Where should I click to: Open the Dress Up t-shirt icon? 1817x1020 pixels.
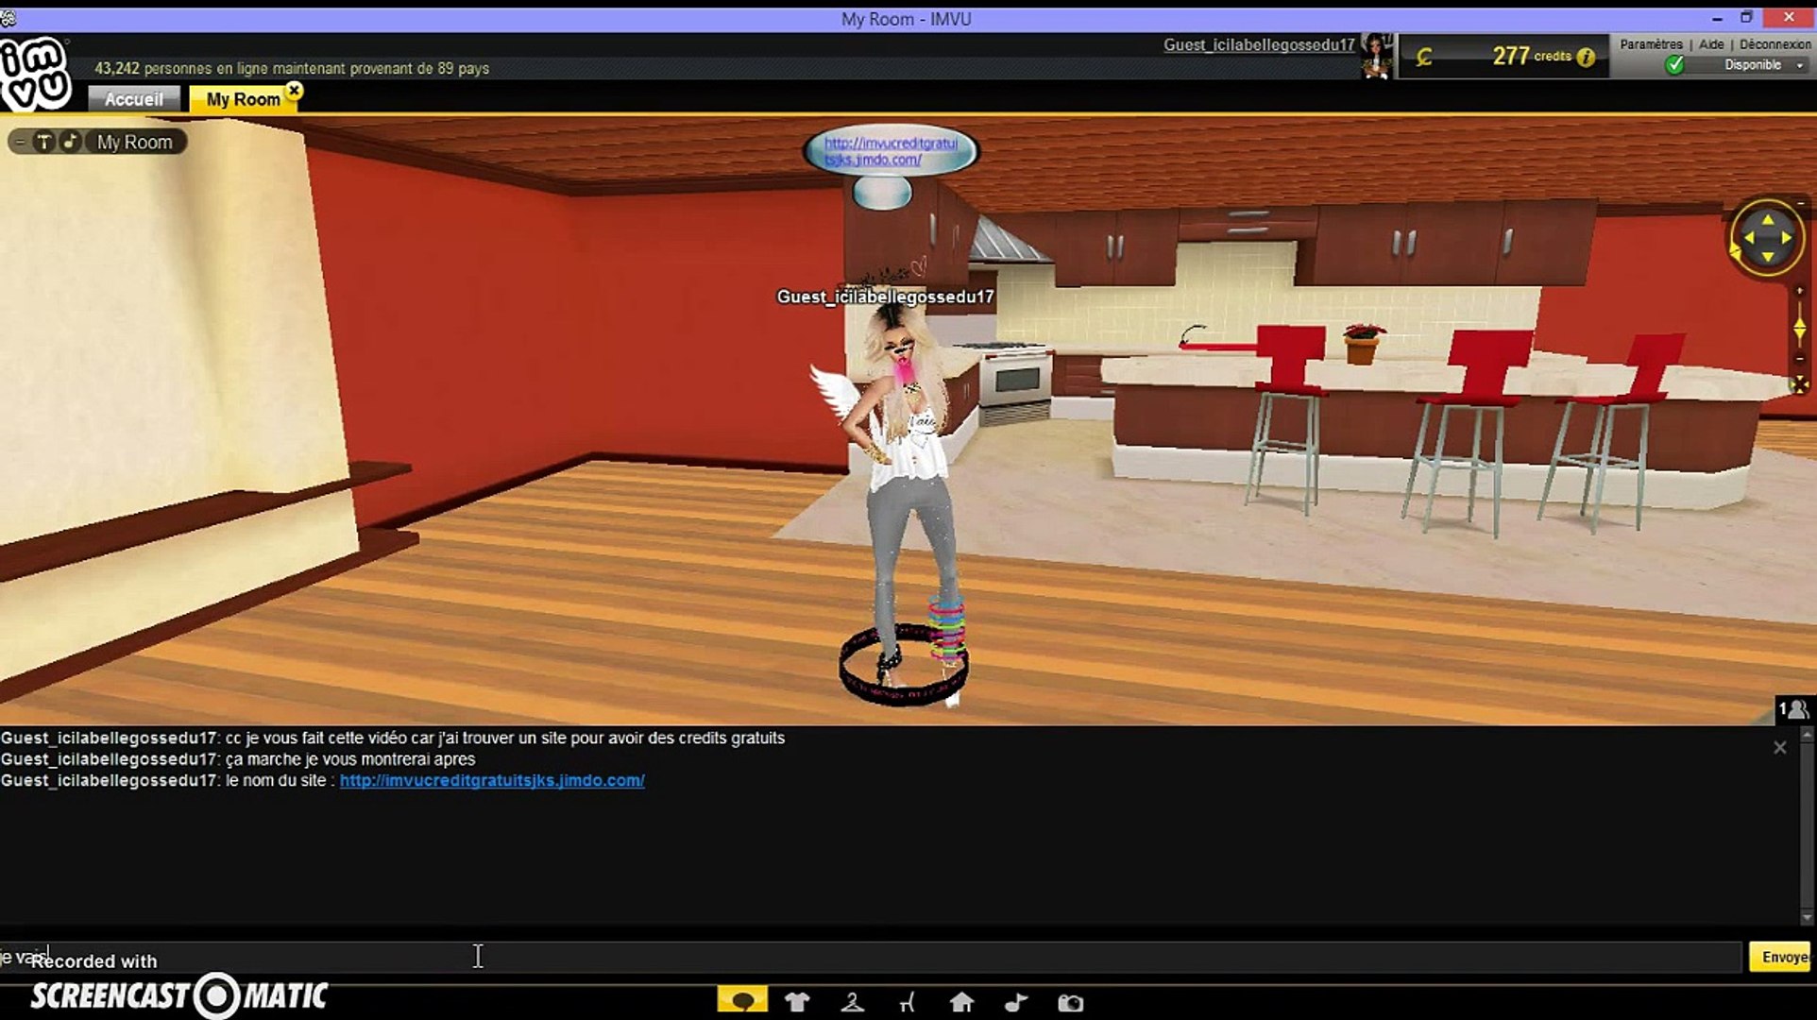(x=797, y=1002)
